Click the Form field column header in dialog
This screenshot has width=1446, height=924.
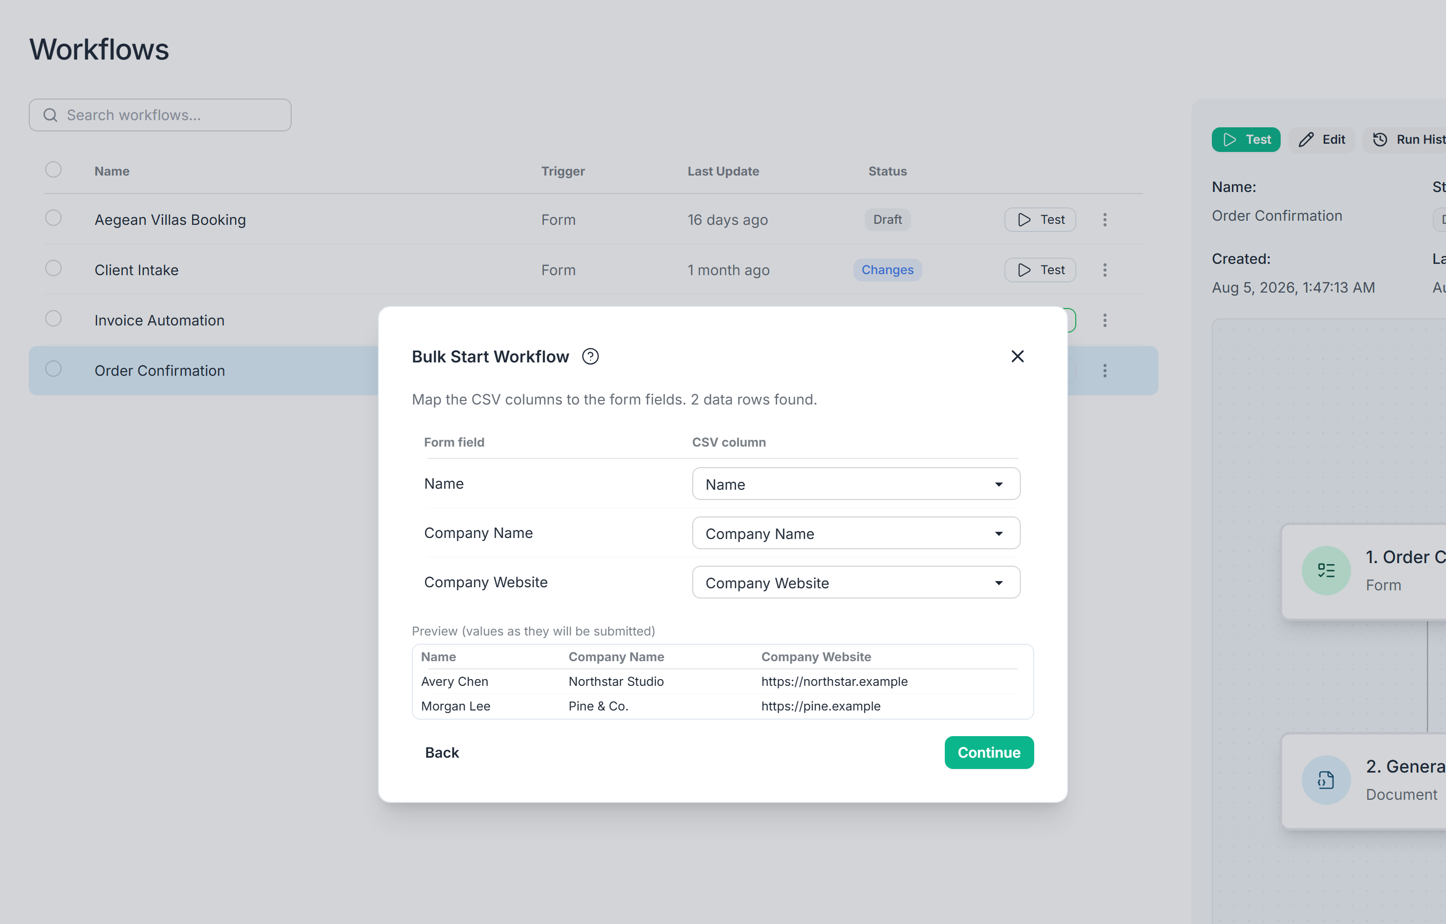coord(454,442)
